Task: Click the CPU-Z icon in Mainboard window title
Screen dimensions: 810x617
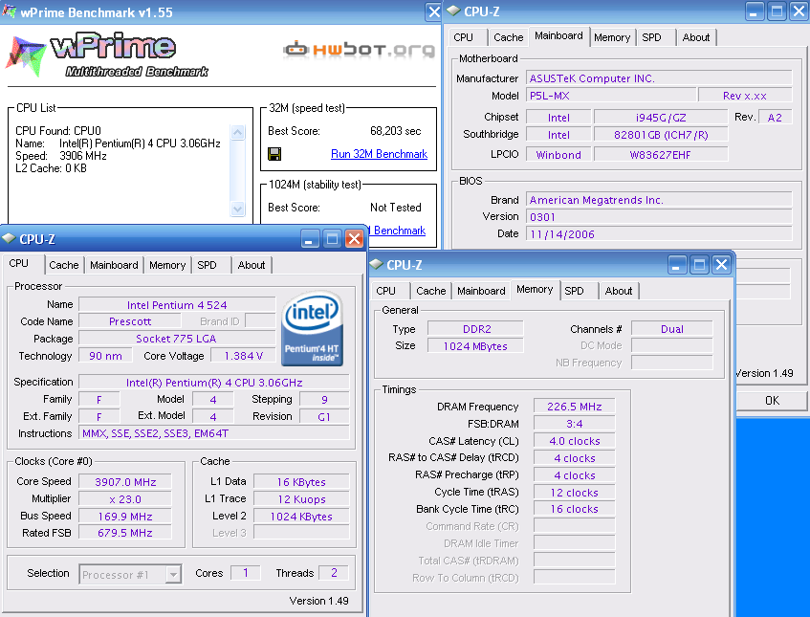Action: point(453,11)
